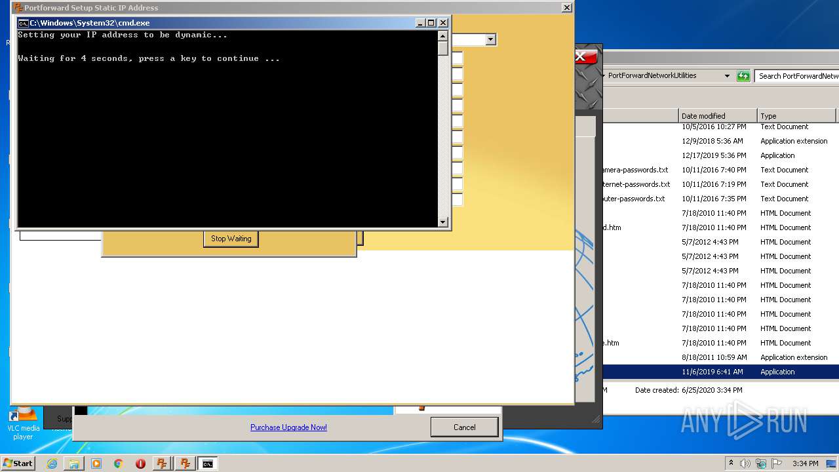Select the router-passwords.txt file row

(x=720, y=199)
